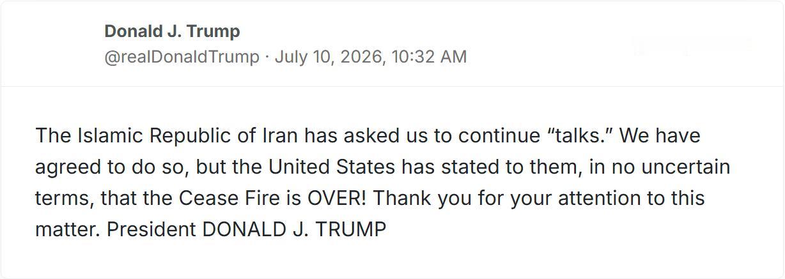
Task: Open the Donald J. Trump profile name
Action: pos(172,31)
